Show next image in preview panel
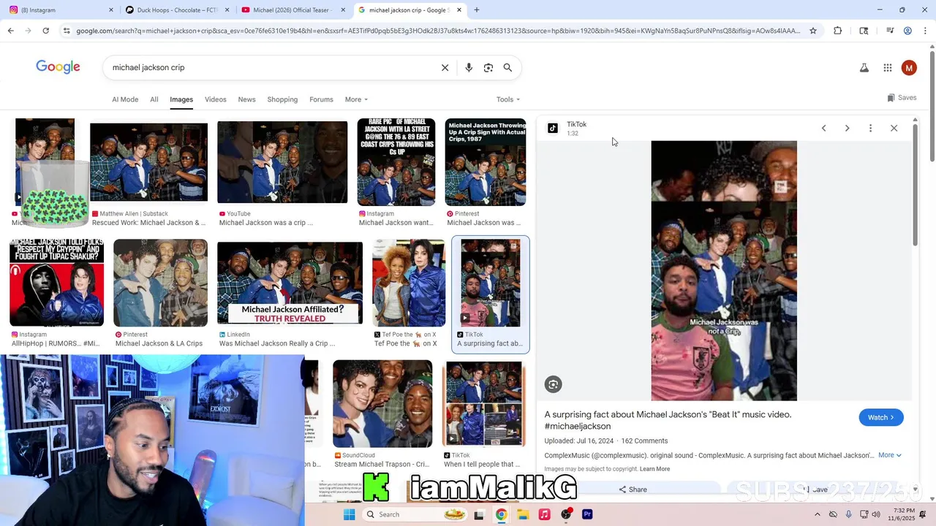This screenshot has height=526, width=936. (x=847, y=128)
